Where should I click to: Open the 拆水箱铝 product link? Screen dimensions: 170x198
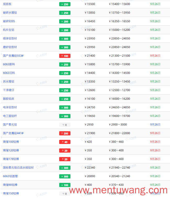[x=8, y=81]
